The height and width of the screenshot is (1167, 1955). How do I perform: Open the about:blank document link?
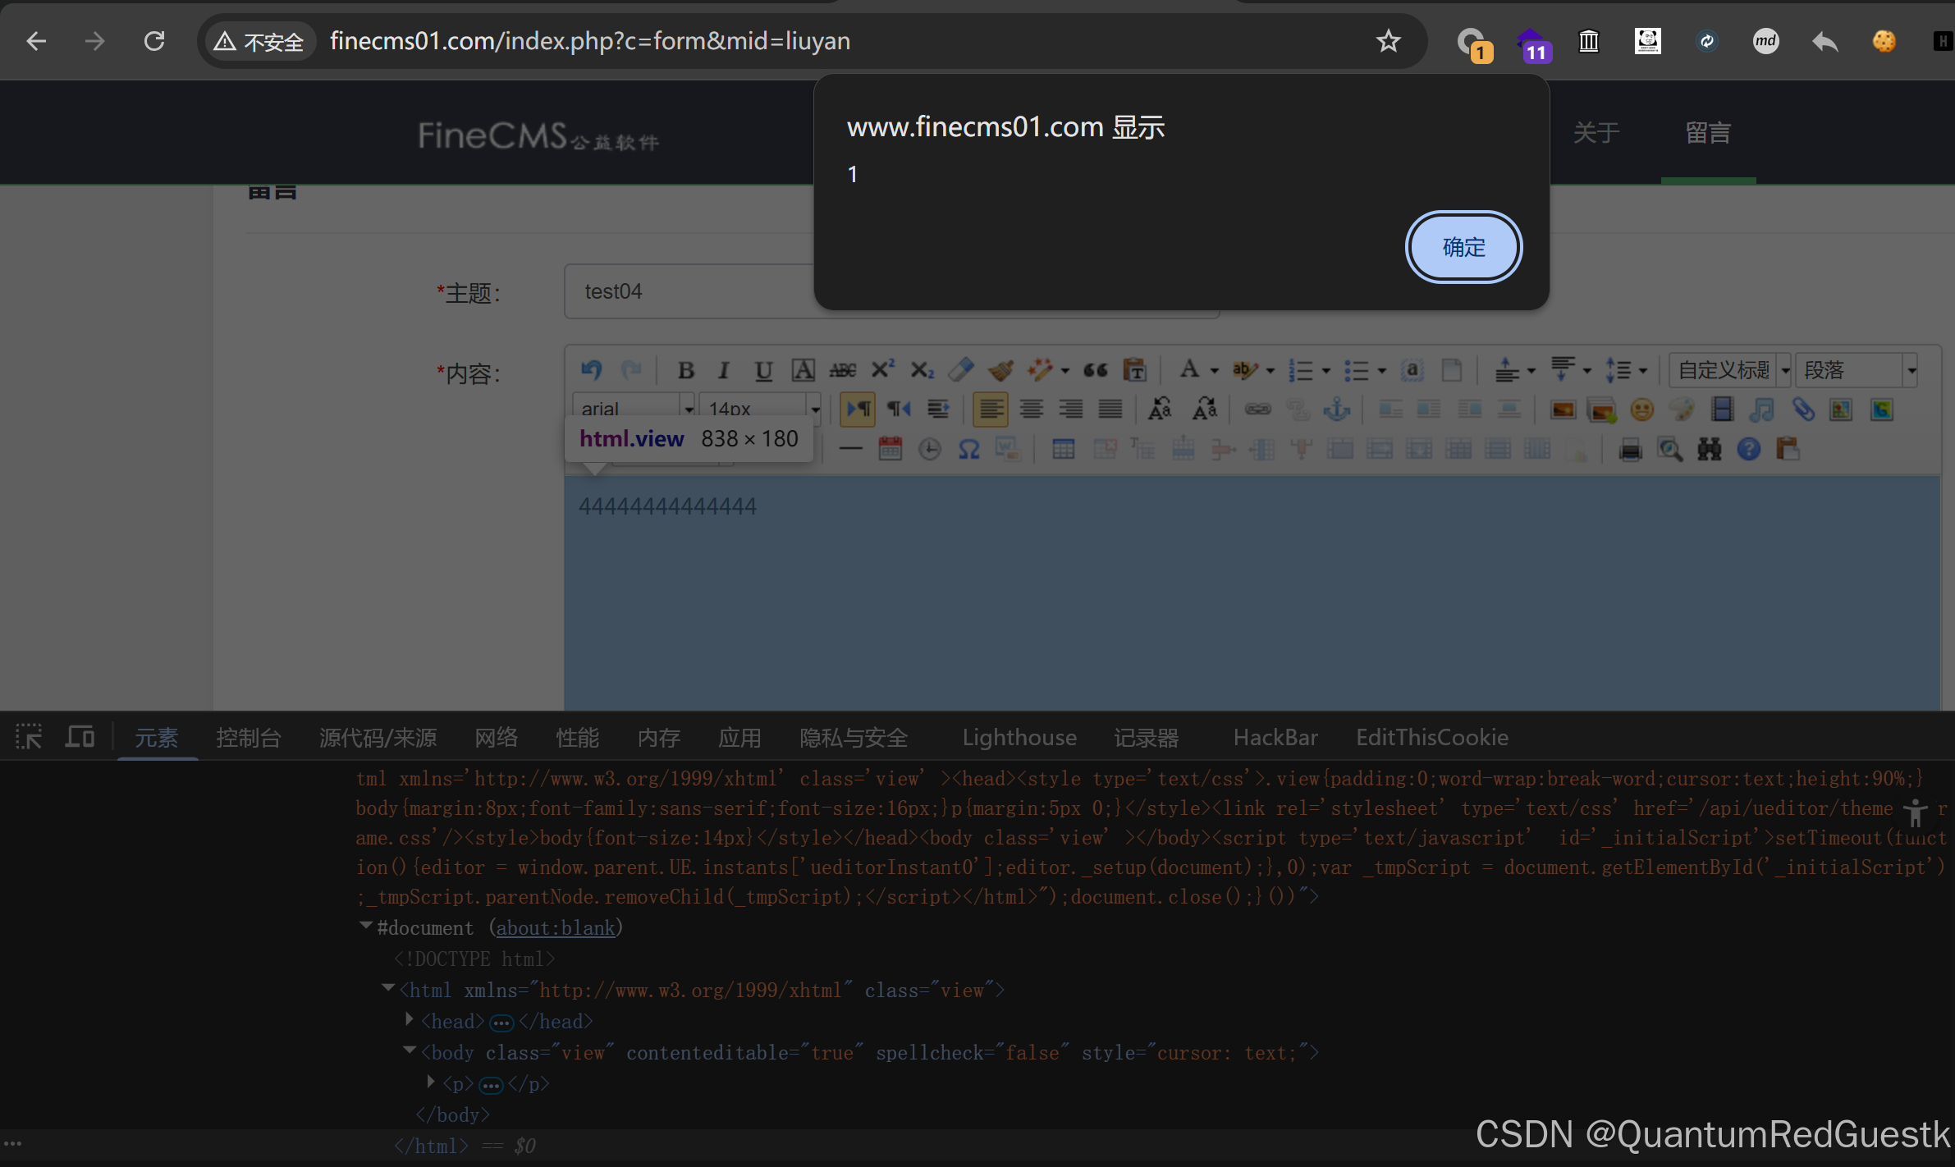coord(556,927)
